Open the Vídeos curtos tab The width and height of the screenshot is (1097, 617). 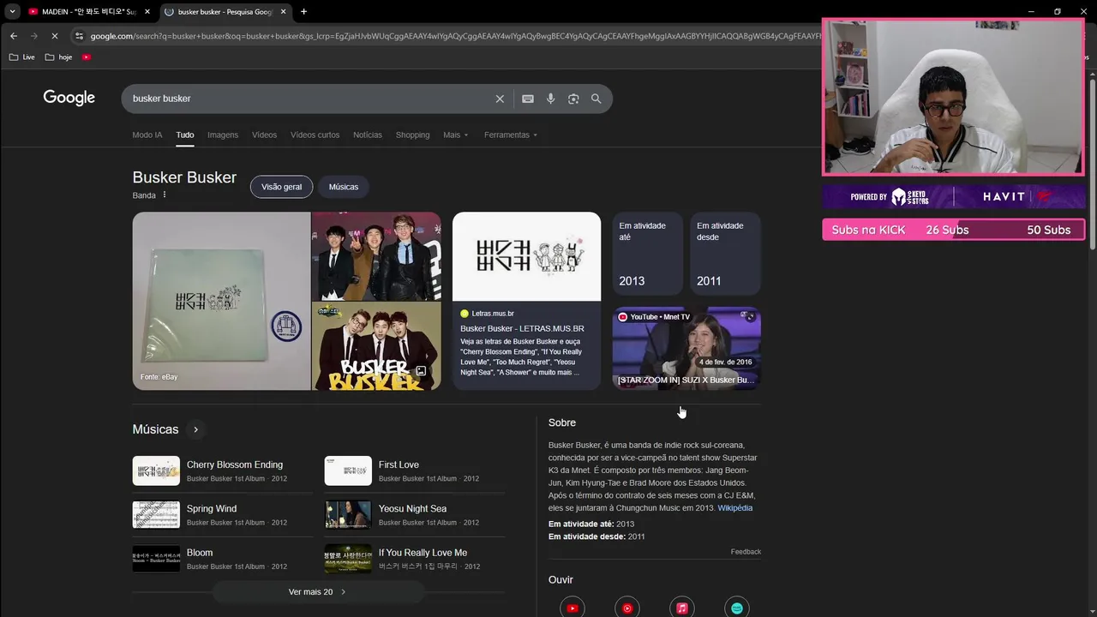(315, 135)
